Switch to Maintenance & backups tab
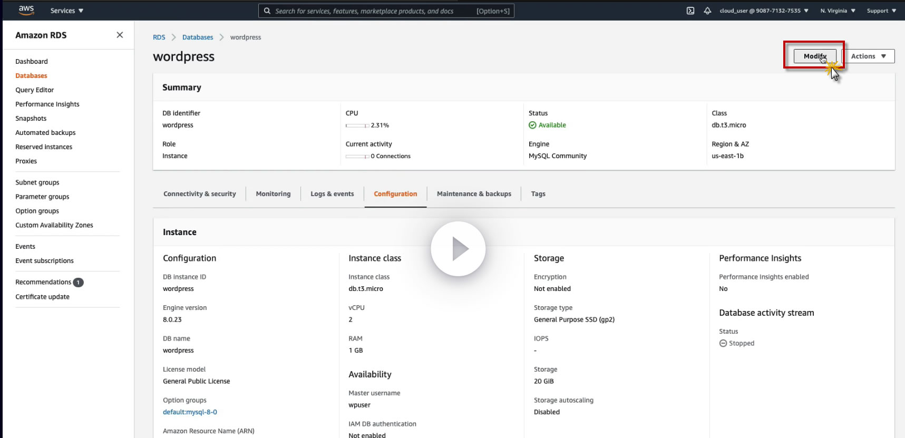This screenshot has height=438, width=905. point(474,194)
